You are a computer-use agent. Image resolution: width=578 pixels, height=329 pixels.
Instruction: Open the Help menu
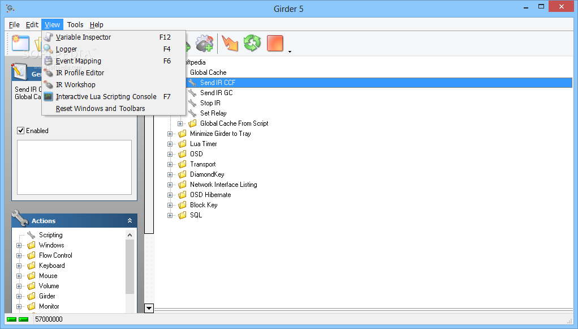(97, 25)
